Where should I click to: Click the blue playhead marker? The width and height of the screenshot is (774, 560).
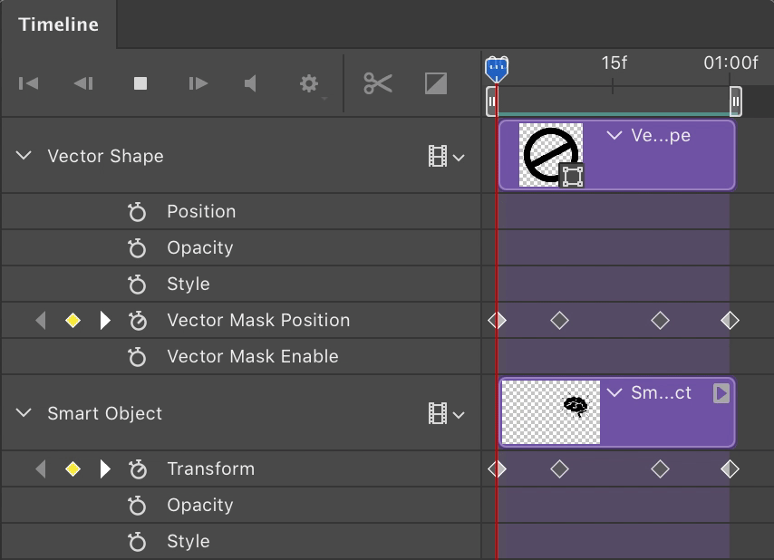pyautogui.click(x=496, y=68)
